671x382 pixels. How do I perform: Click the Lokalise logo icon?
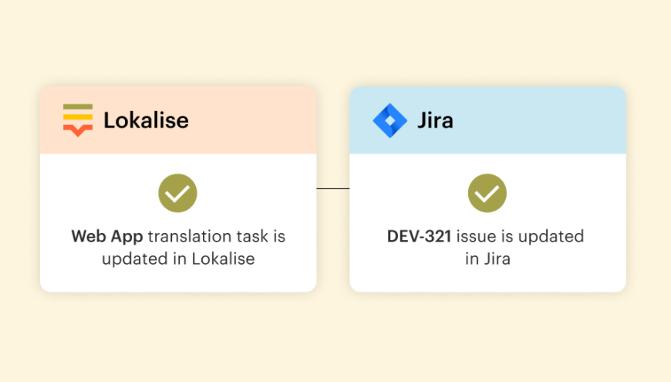tap(78, 120)
